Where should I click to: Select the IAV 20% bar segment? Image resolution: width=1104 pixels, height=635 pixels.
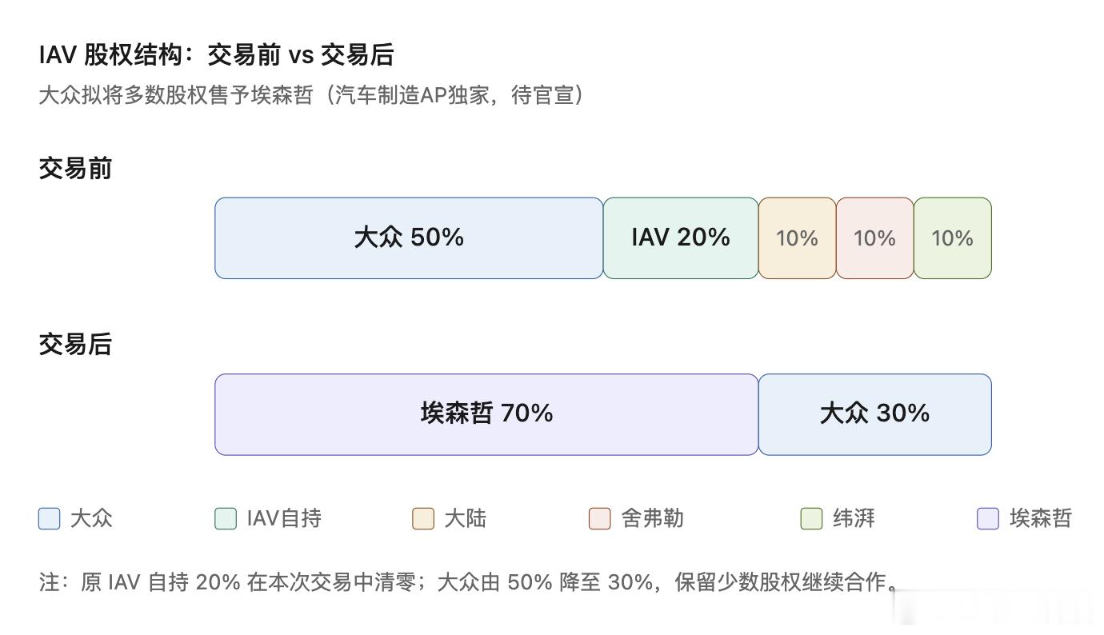click(x=681, y=238)
